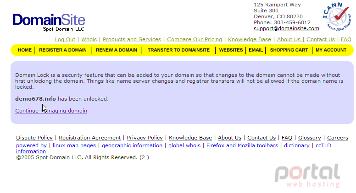The height and width of the screenshot is (193, 356).
Task: Click the 125 Rampart Way address line
Action: point(277,5)
